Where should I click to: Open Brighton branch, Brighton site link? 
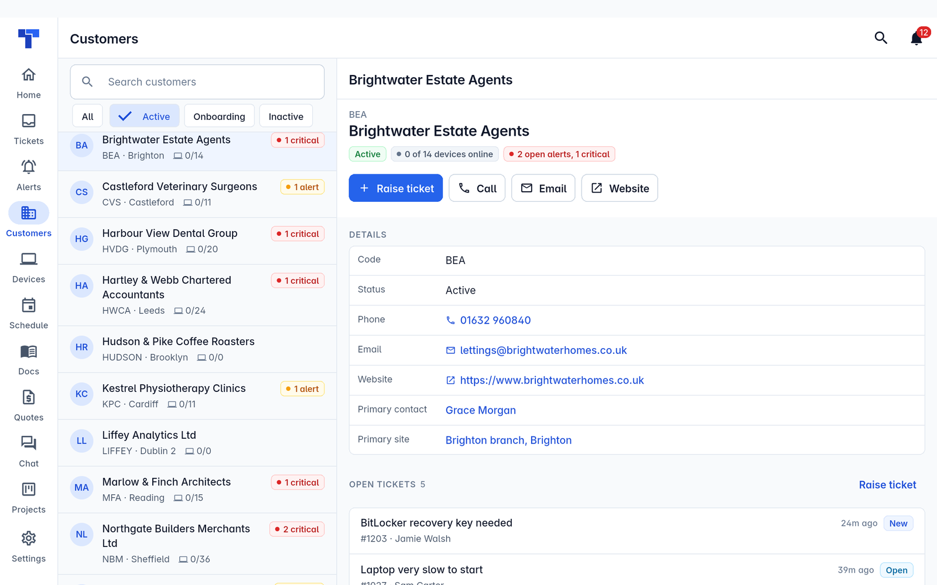tap(508, 441)
